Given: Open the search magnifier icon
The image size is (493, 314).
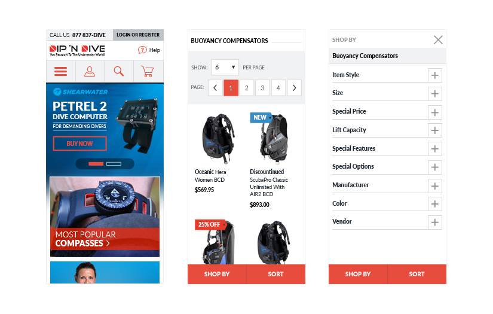Looking at the screenshot, I should (x=118, y=71).
